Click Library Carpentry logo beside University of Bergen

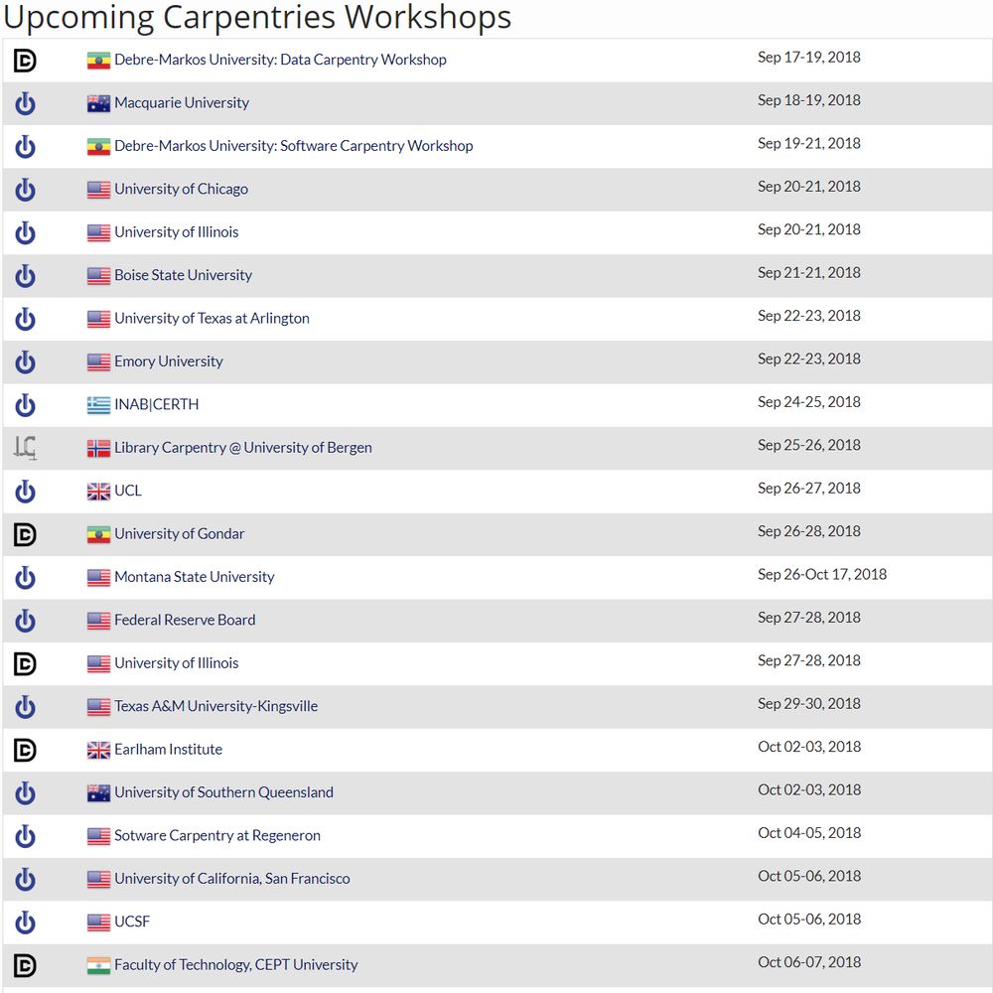click(25, 448)
